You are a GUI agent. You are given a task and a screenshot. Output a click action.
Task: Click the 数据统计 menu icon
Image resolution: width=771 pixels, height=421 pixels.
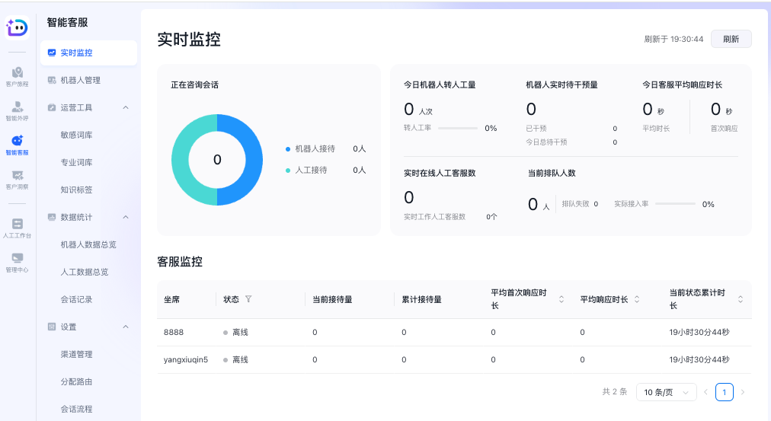pyautogui.click(x=52, y=217)
